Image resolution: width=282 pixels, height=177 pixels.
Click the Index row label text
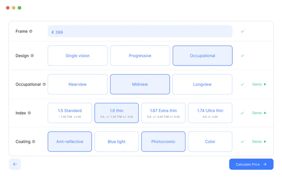[21, 113]
